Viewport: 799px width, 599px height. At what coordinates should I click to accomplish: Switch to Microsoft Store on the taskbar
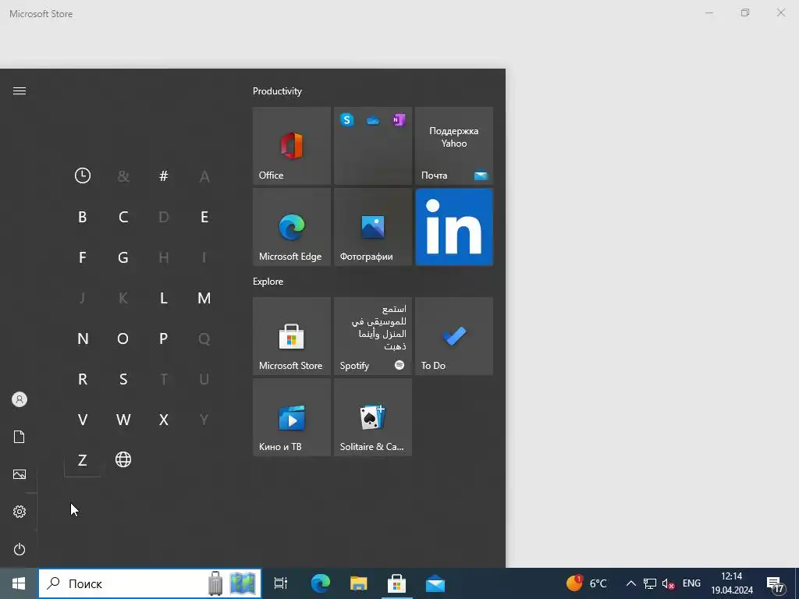[x=396, y=583]
